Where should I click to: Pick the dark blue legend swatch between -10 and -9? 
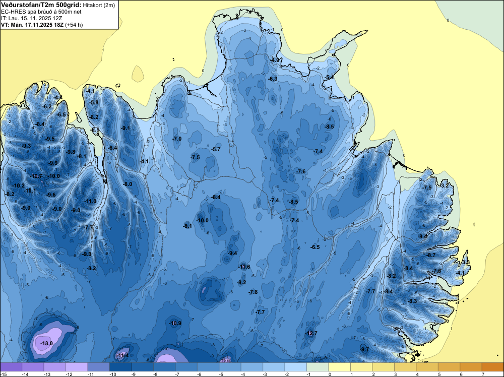120,367
